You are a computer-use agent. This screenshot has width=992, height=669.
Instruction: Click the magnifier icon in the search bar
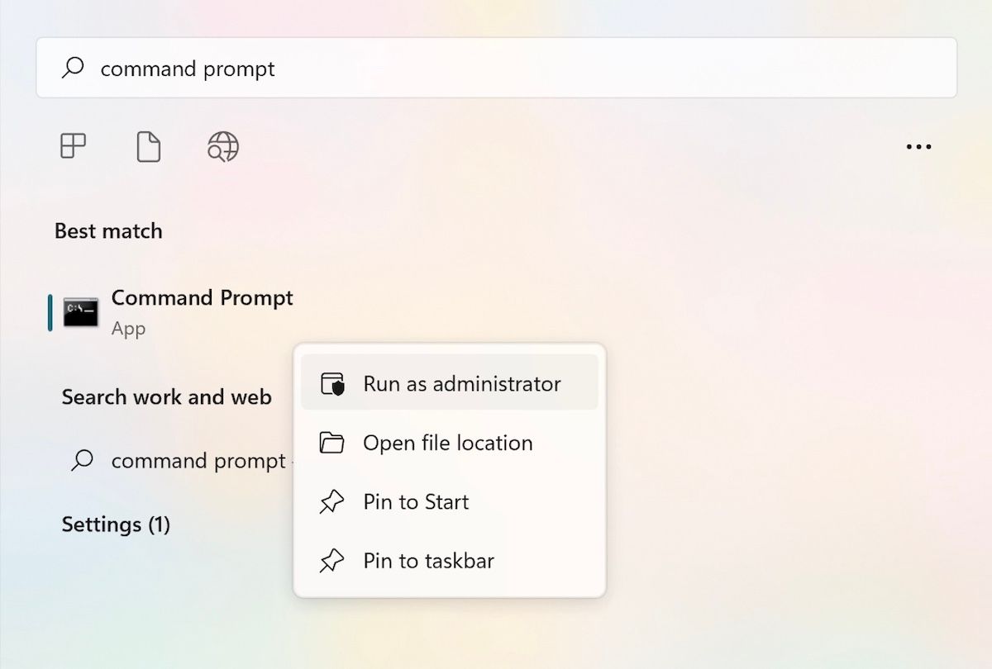(x=74, y=68)
